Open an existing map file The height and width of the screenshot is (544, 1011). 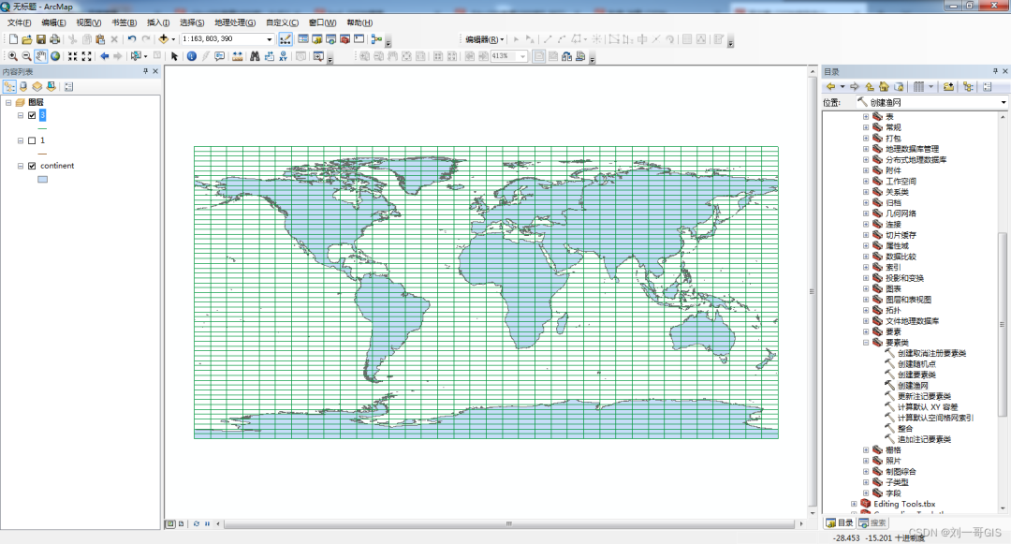pos(26,39)
